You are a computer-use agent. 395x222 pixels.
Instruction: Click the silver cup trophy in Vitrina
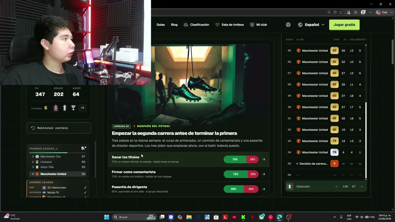pyautogui.click(x=64, y=108)
